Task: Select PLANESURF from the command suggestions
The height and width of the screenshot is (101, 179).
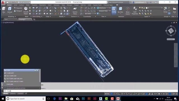Action: (x=22, y=73)
